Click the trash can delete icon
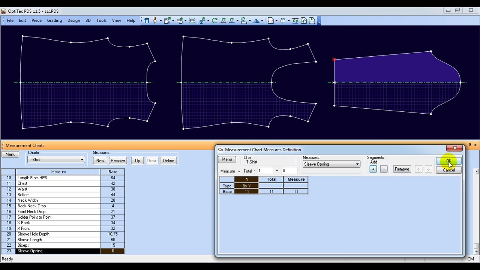This screenshot has width=480, height=270. pyautogui.click(x=147, y=21)
